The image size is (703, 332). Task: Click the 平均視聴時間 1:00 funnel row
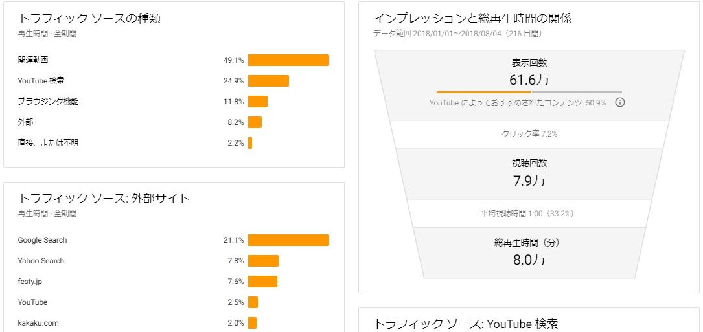529,213
